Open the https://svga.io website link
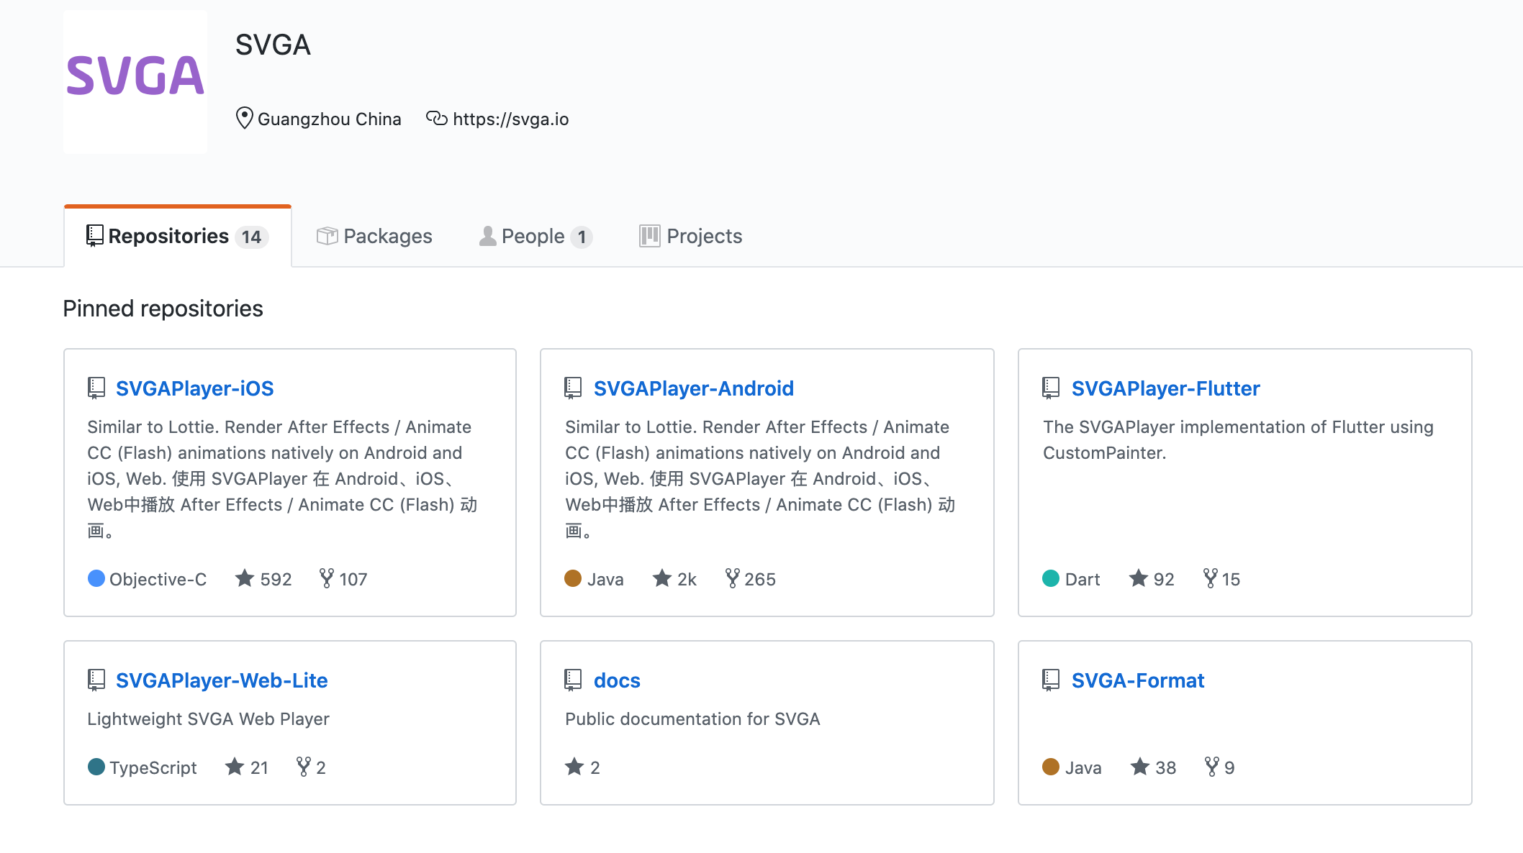Screen dimensions: 1523x853 pos(510,119)
